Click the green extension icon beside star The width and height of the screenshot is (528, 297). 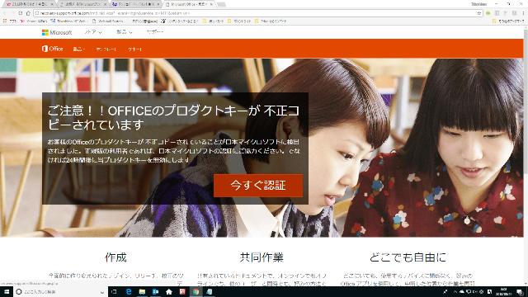(x=488, y=13)
